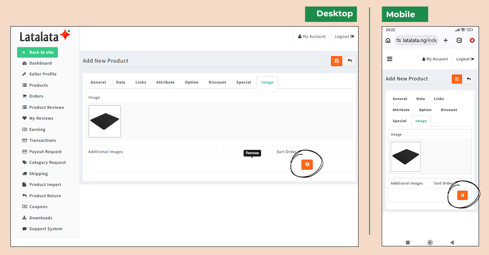Select mobile Image tab

(x=421, y=121)
